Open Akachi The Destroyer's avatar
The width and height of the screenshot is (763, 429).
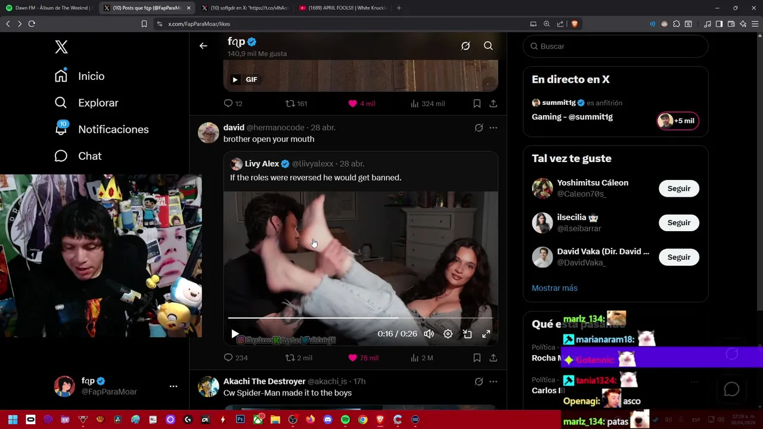pyautogui.click(x=209, y=387)
